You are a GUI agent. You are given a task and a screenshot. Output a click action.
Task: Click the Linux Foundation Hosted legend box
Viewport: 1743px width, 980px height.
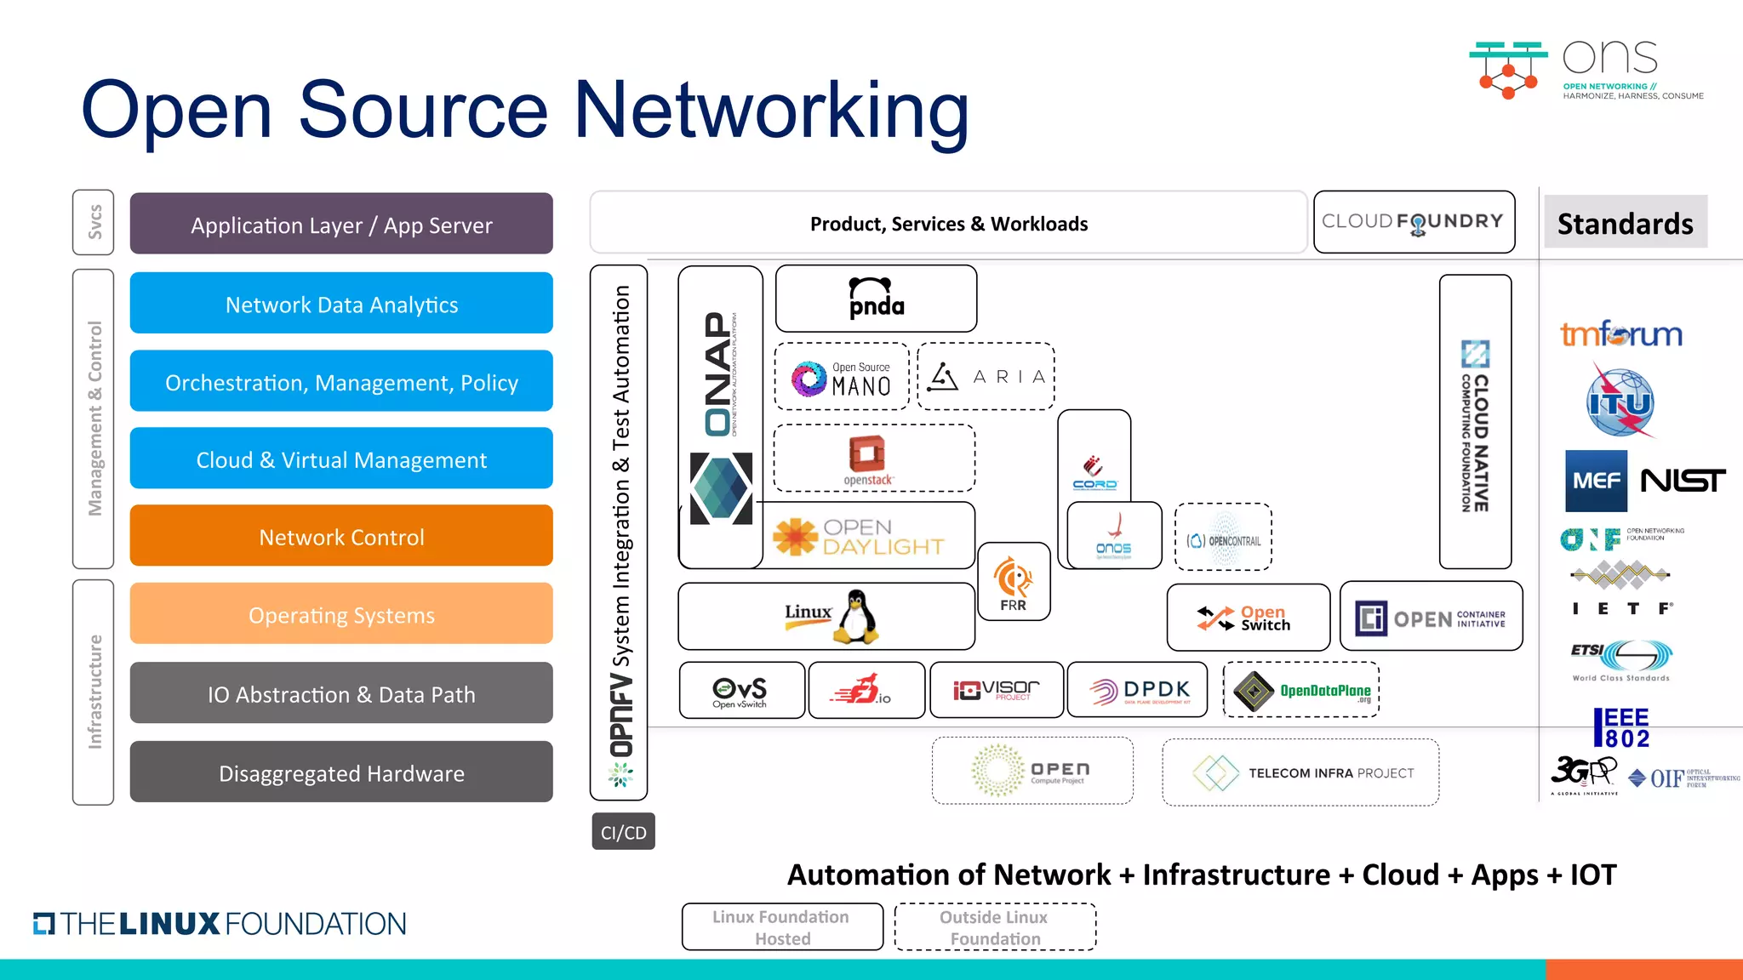[781, 926]
